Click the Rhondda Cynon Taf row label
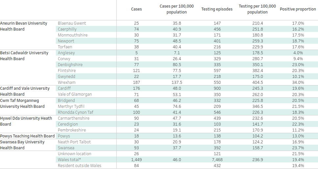Screen dimensions: 318x169 tap(76, 112)
